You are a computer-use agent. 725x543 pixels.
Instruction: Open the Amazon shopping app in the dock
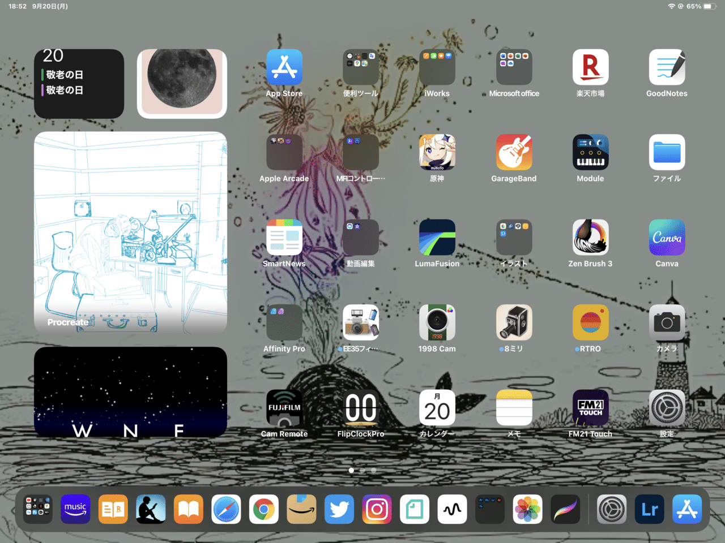[301, 509]
